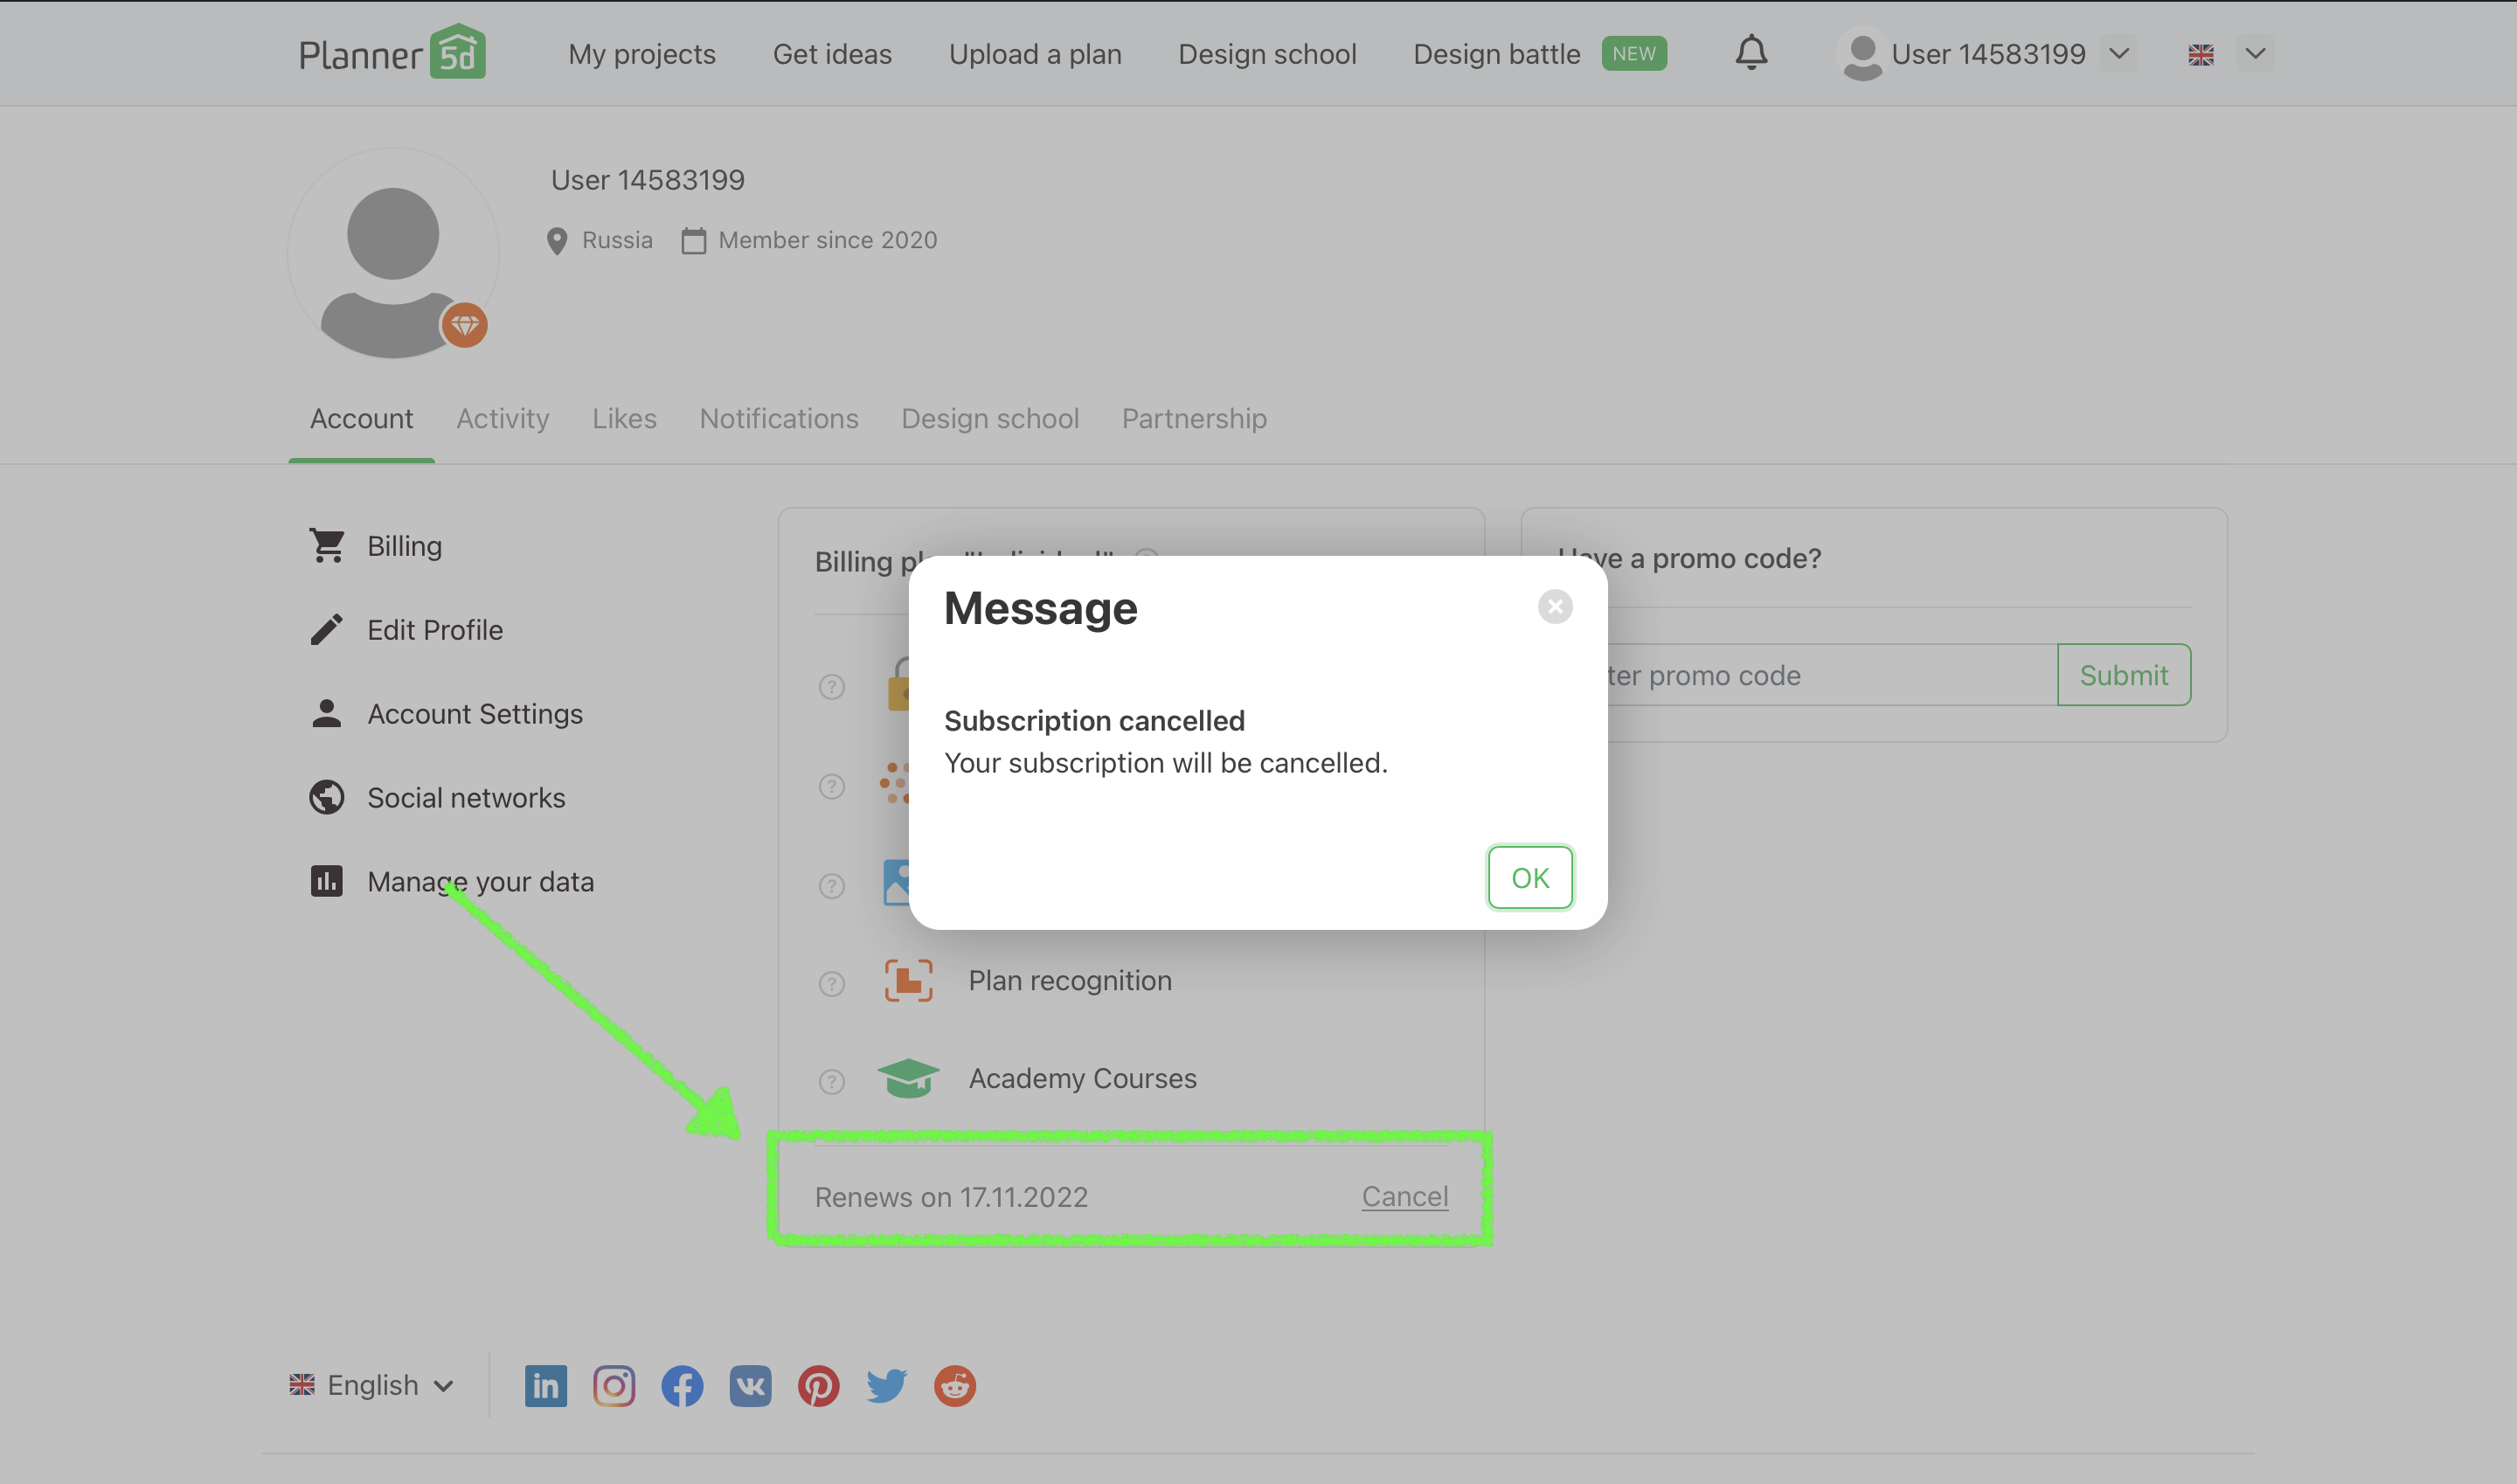The image size is (2517, 1484).
Task: Open the Twitter social icon
Action: 886,1386
